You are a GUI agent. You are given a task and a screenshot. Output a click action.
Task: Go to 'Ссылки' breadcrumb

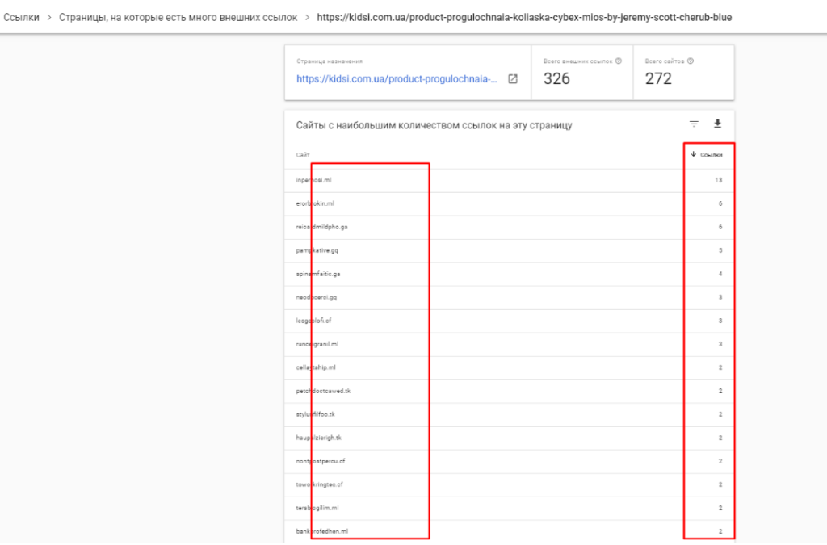coord(21,17)
